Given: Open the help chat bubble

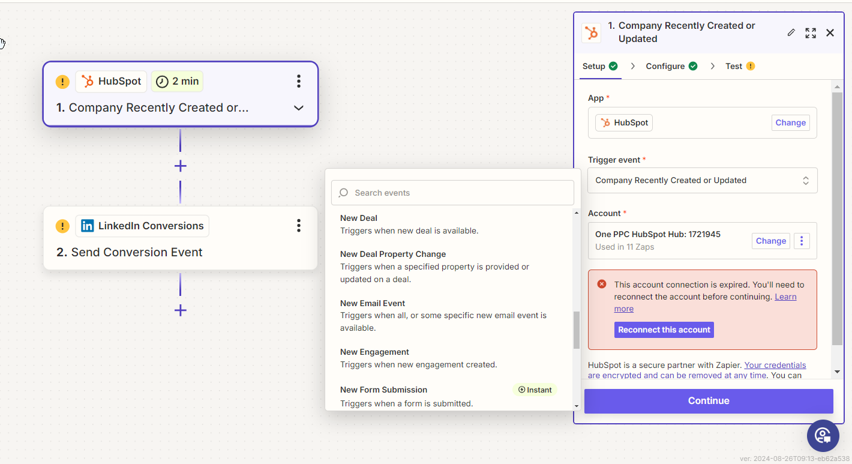Looking at the screenshot, I should (x=823, y=435).
